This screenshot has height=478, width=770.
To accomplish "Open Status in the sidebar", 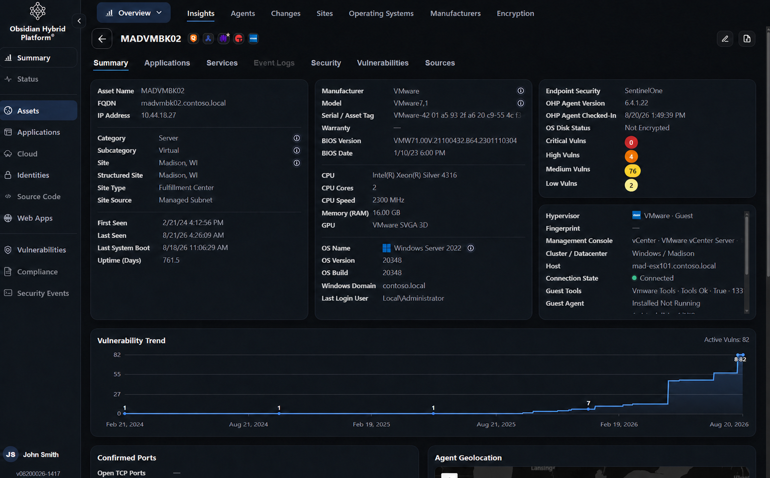I will coord(39,79).
